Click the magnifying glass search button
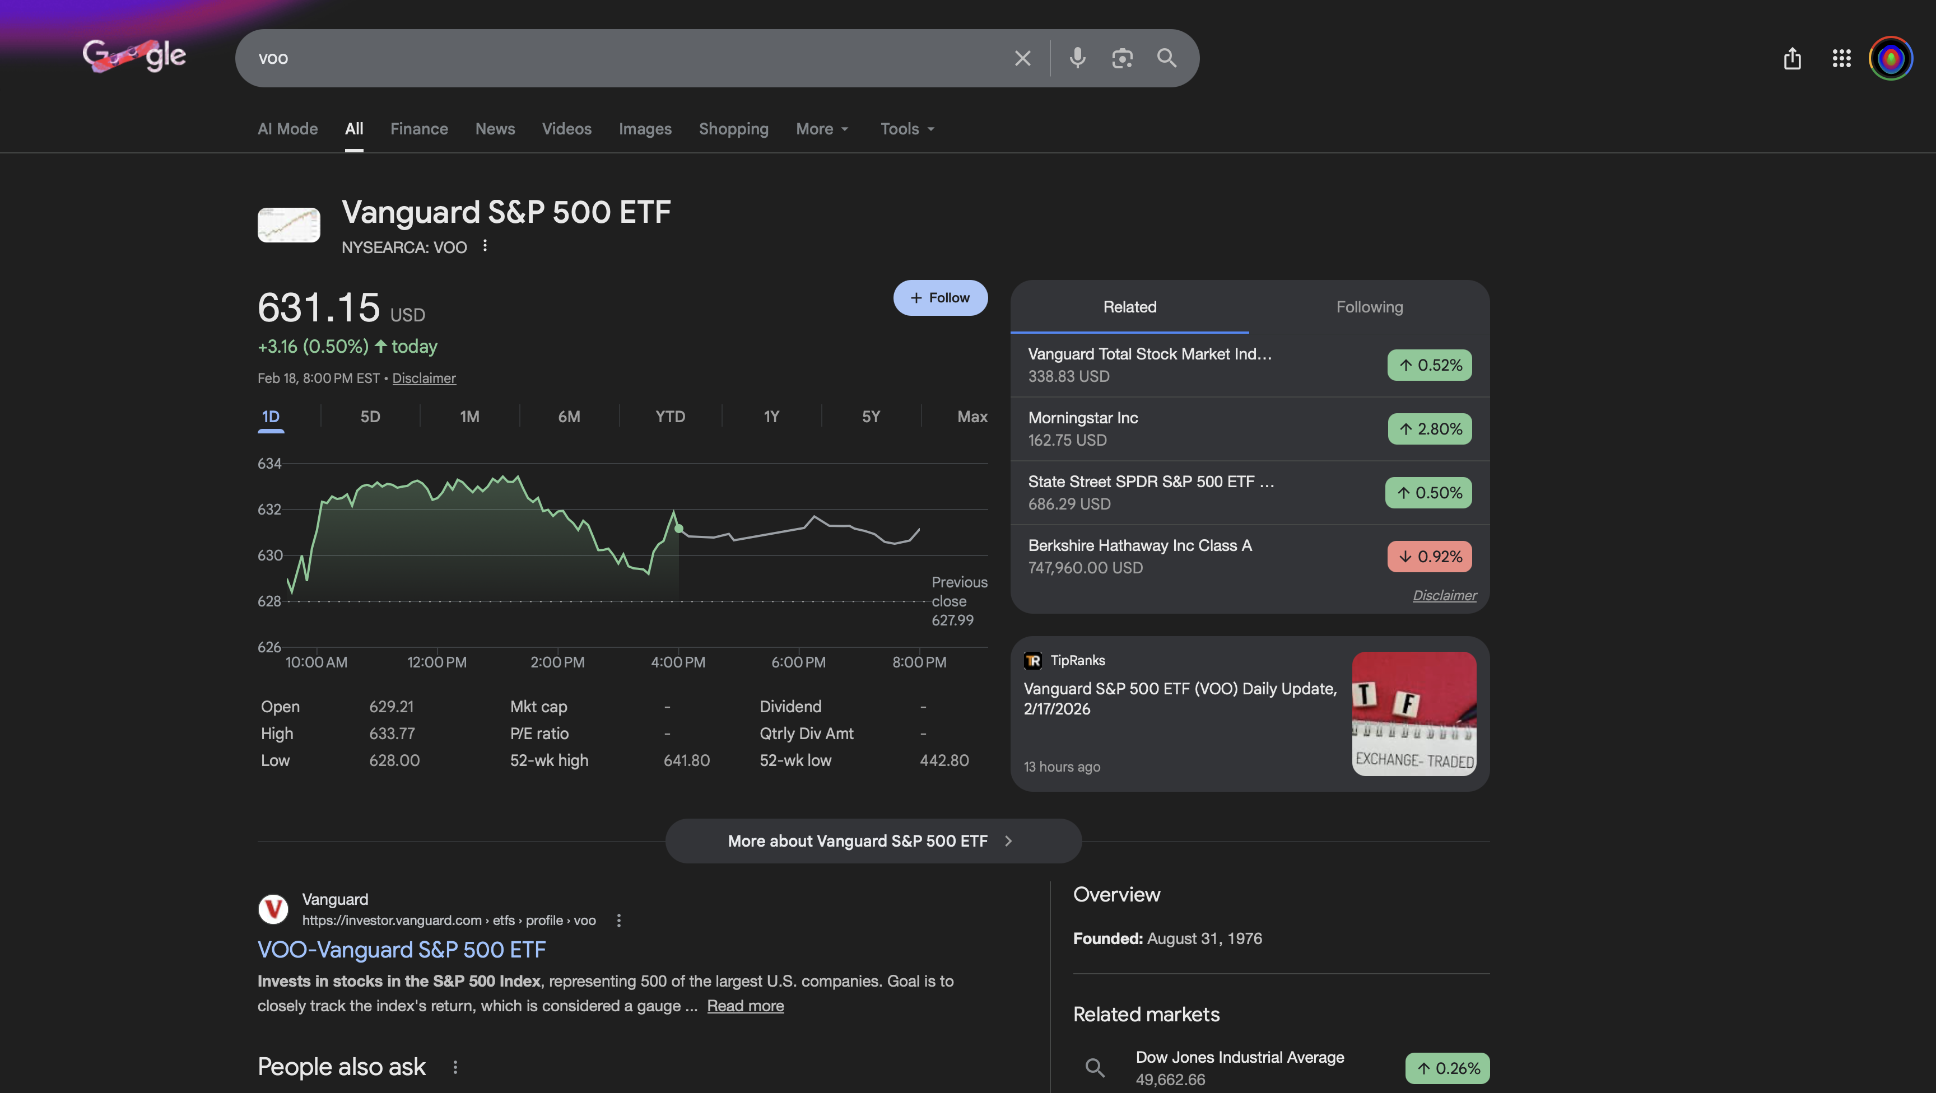 tap(1166, 58)
